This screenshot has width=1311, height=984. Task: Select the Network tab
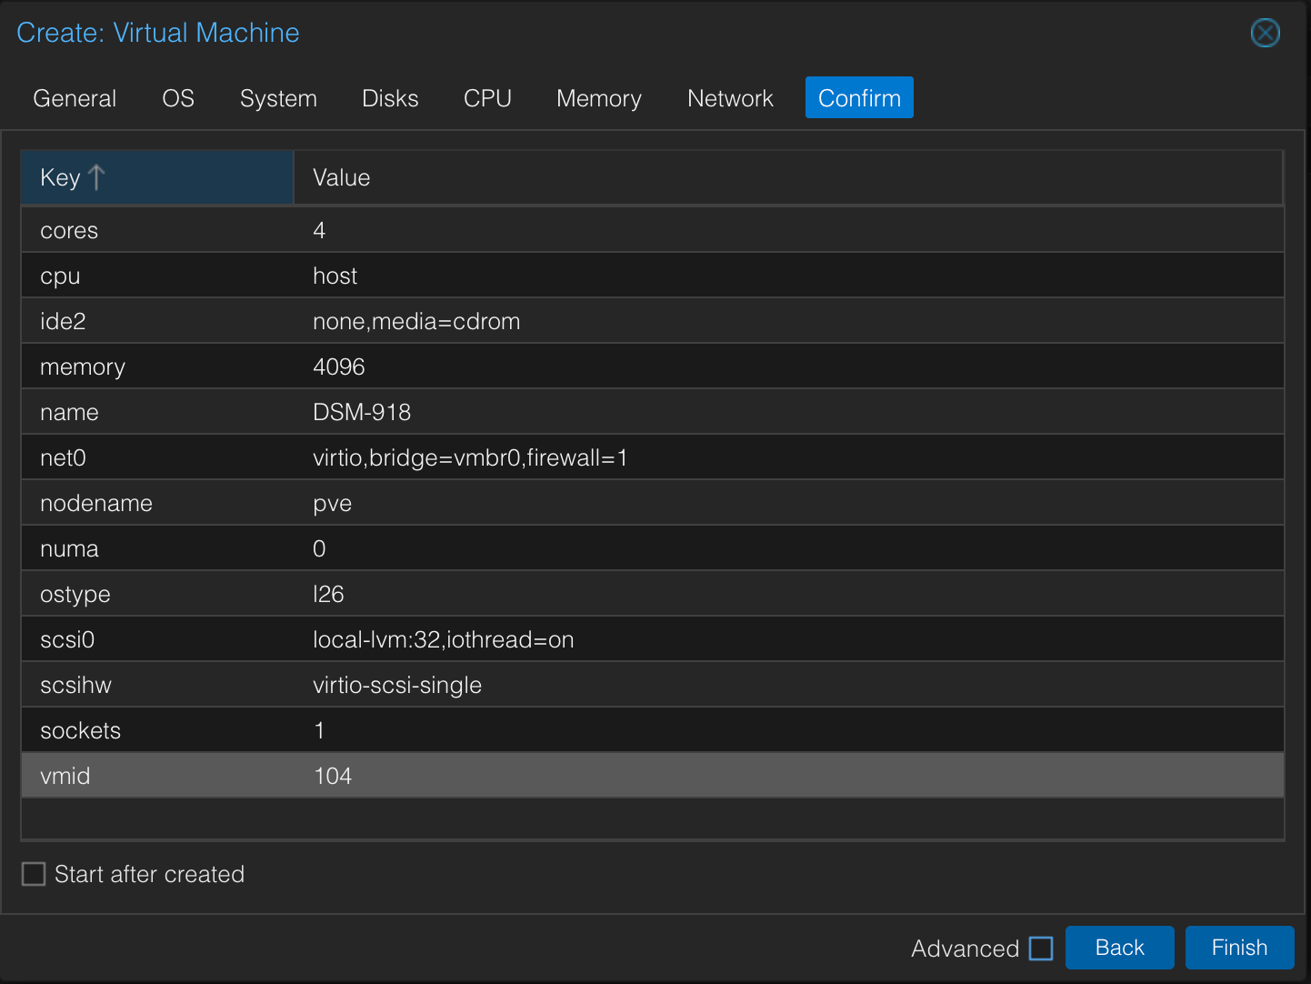pyautogui.click(x=730, y=98)
